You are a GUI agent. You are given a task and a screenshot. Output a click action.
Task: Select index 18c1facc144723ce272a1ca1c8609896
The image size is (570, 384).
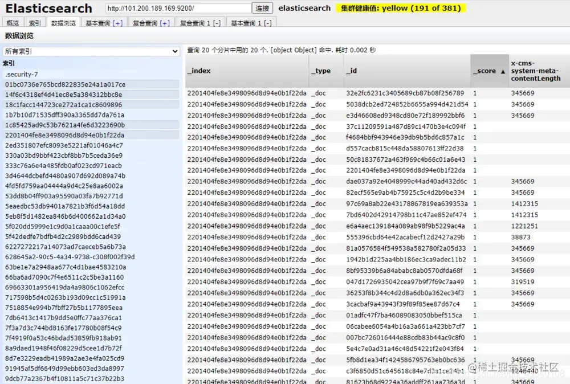click(x=91, y=105)
